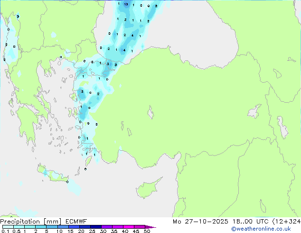Click the '0.1' legend scale label

click(5, 231)
